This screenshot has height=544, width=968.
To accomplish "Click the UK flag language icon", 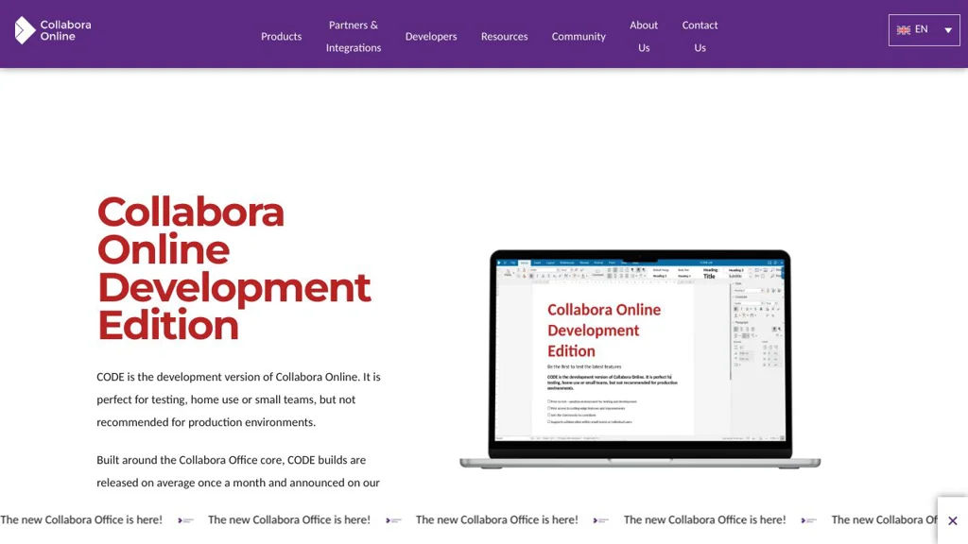I will tap(903, 29).
